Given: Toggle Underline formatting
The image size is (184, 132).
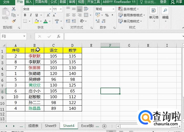Looking at the screenshot, I should 37,15.
